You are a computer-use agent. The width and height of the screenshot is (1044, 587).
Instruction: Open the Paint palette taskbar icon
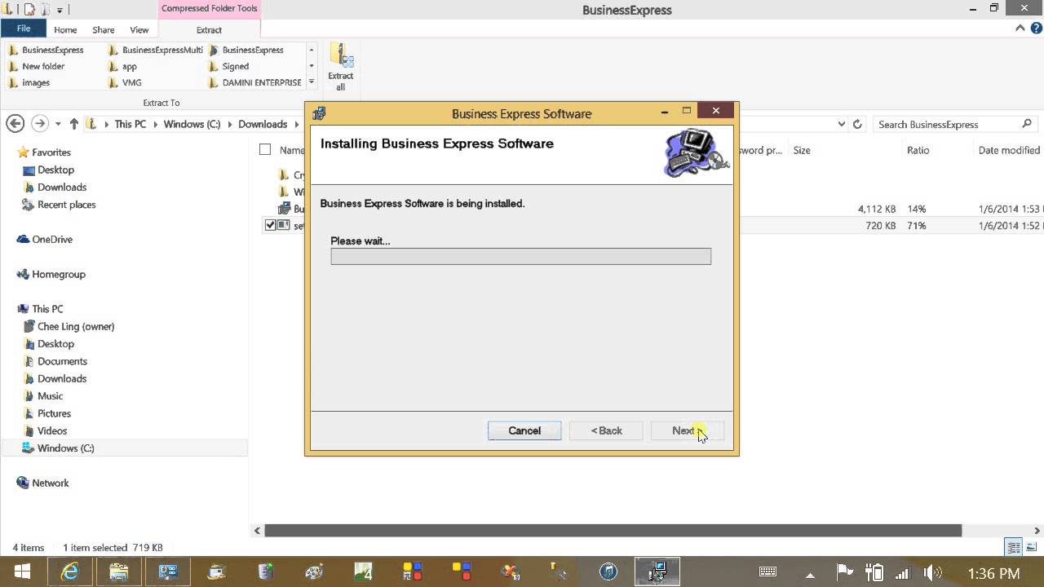point(314,572)
